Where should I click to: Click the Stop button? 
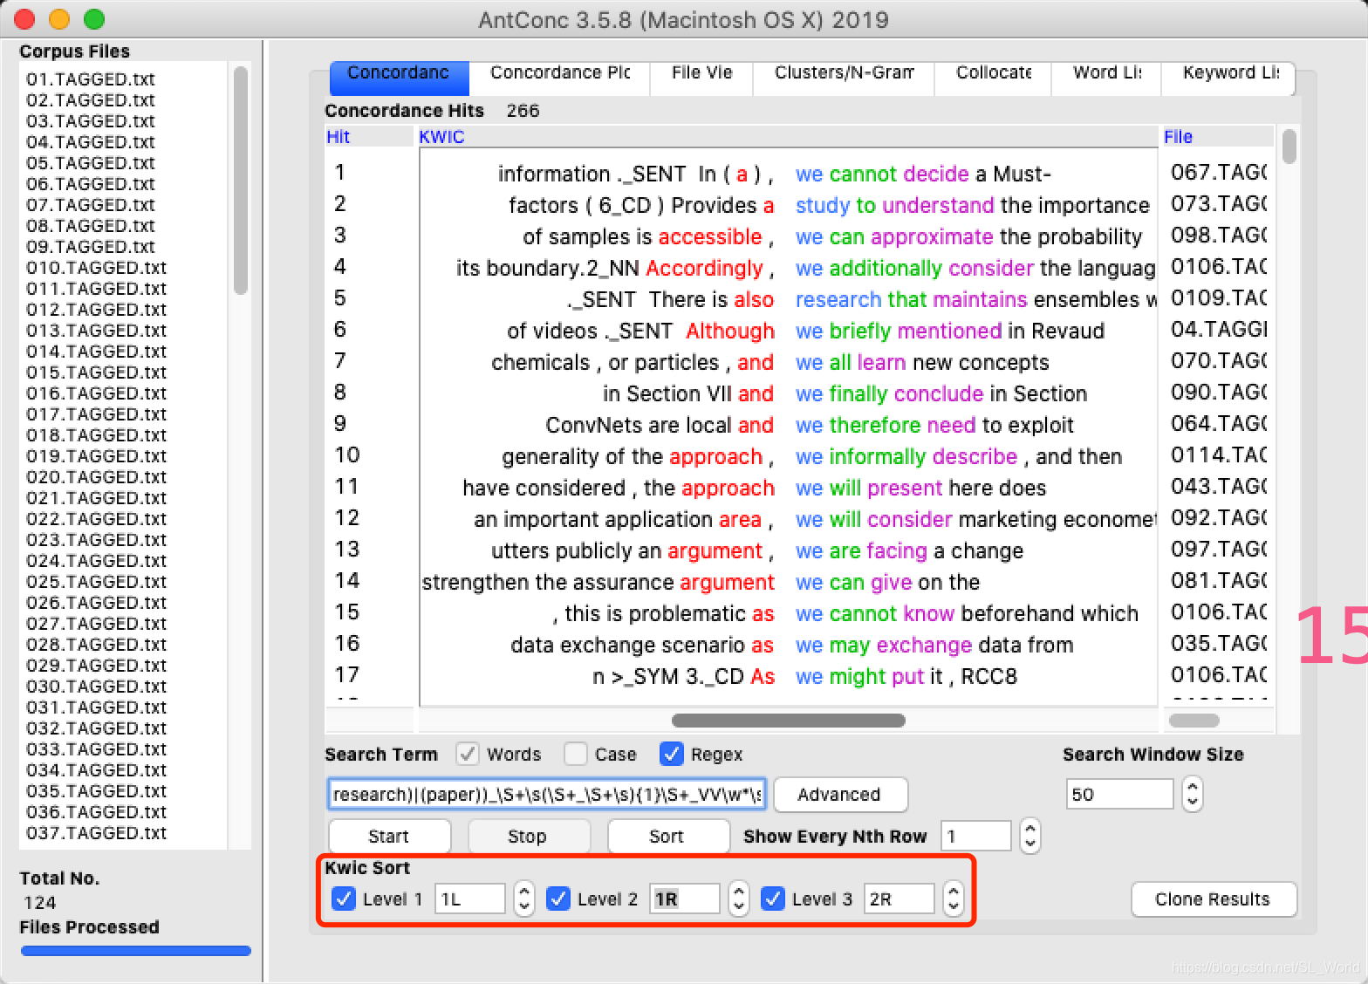tap(528, 836)
